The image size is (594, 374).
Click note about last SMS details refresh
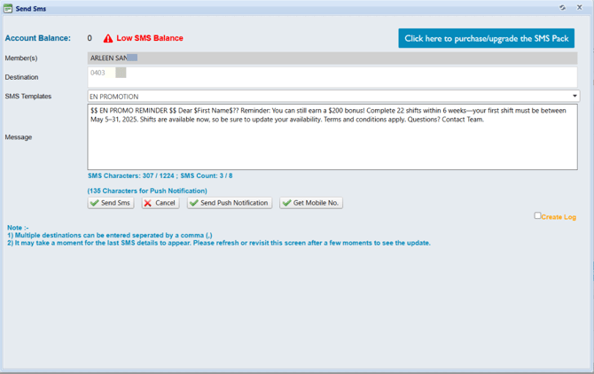tap(219, 243)
